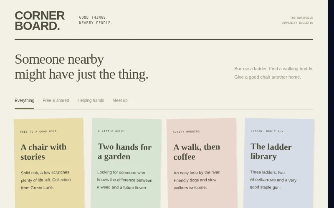Click the 'GOOD THINGS. NEARBY PEOPLE.' tagline

96,20
